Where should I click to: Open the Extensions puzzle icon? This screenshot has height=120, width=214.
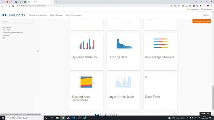click(201, 6)
